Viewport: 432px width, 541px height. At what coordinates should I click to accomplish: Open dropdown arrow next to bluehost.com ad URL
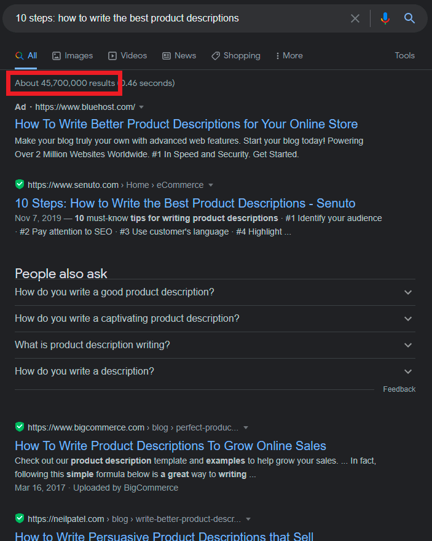pyautogui.click(x=141, y=107)
